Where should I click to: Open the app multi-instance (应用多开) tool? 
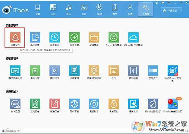pyautogui.click(x=153, y=71)
